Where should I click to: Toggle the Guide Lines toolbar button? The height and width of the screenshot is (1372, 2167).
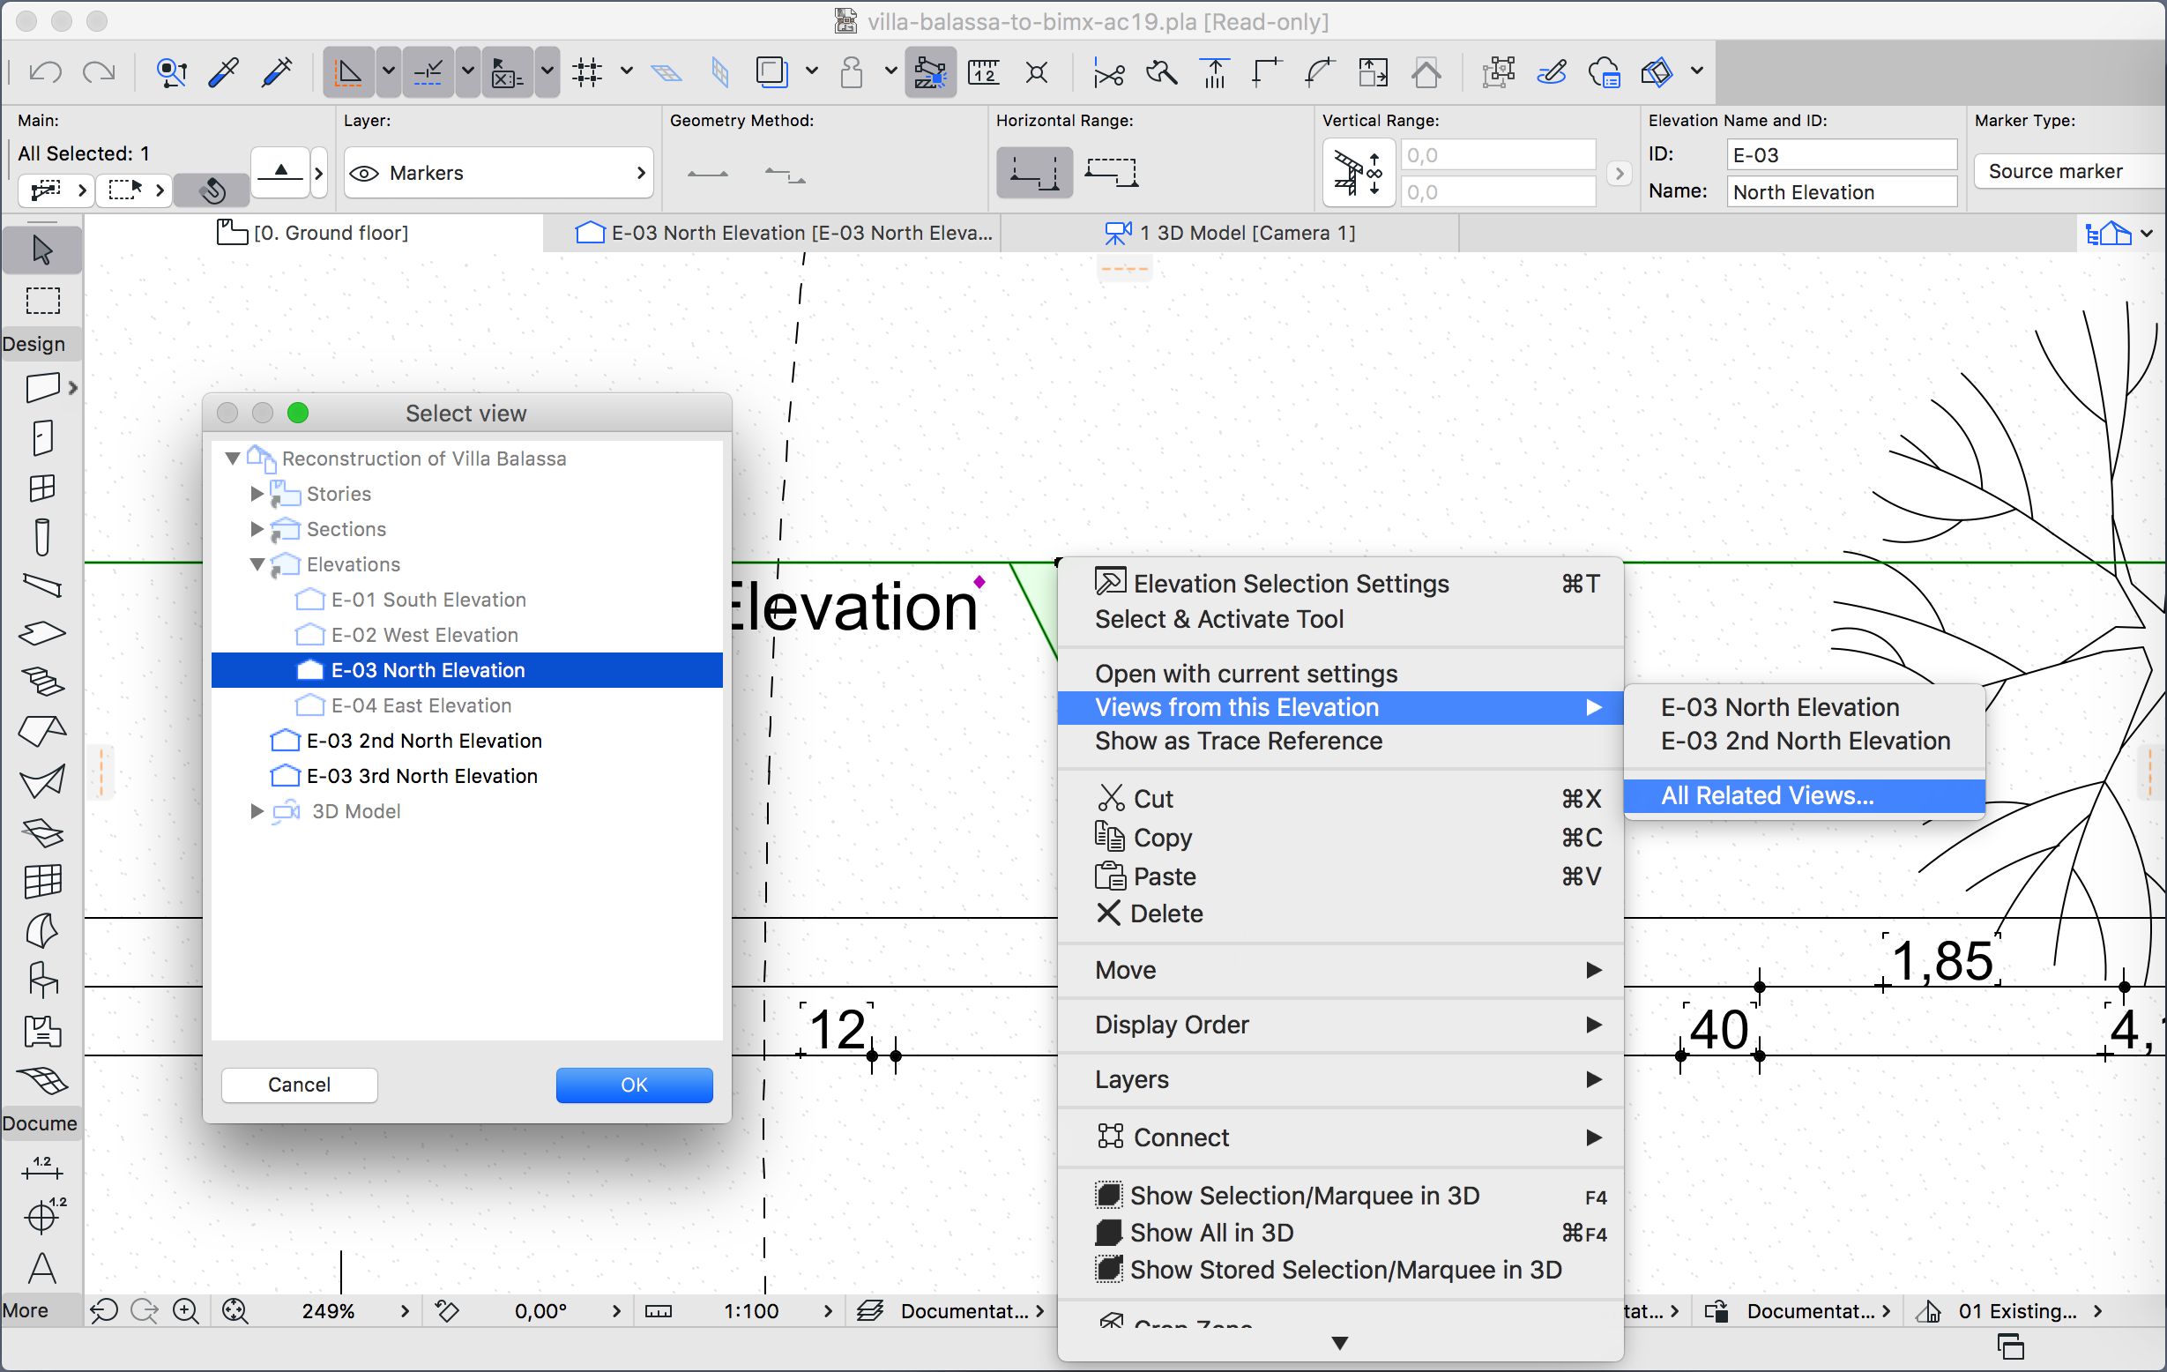click(347, 72)
